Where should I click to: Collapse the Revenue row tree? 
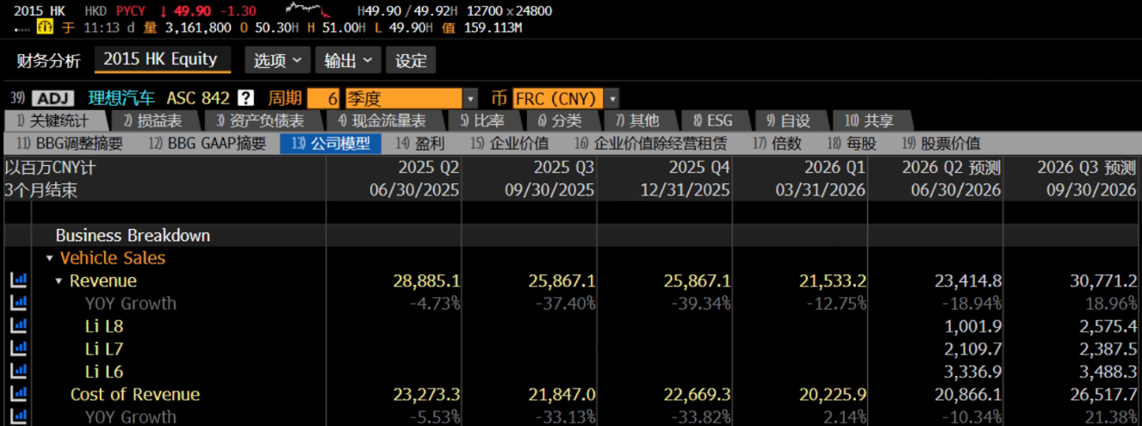59,281
